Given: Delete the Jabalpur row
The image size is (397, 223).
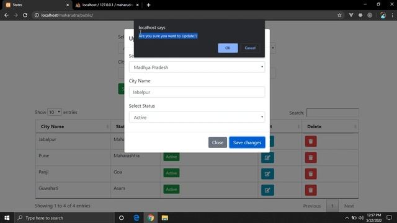Looking at the screenshot, I should (x=311, y=141).
